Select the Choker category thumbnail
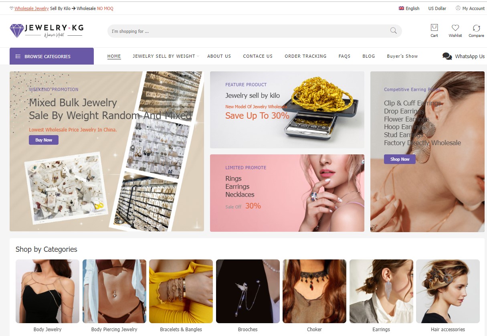Image resolution: width=487 pixels, height=336 pixels. pyautogui.click(x=314, y=291)
